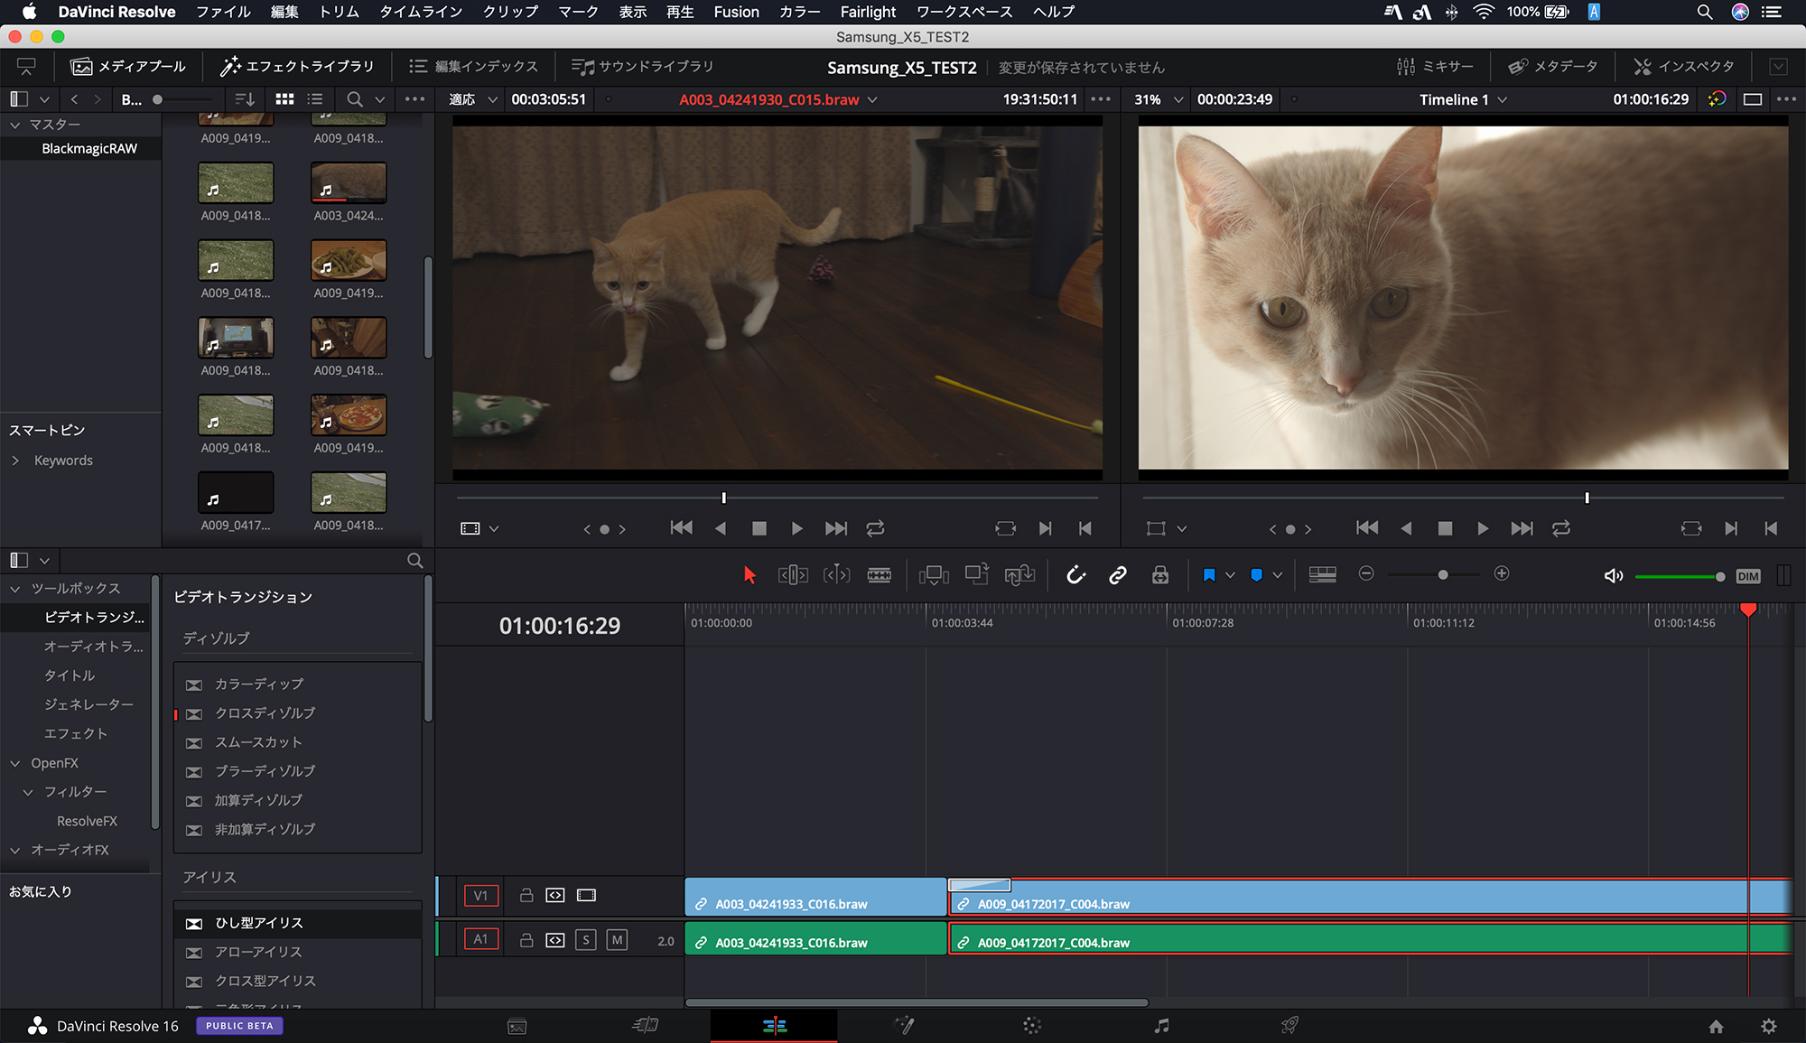The image size is (1806, 1043).
Task: Toggle timeline snapping magnet icon
Action: pyautogui.click(x=1075, y=575)
